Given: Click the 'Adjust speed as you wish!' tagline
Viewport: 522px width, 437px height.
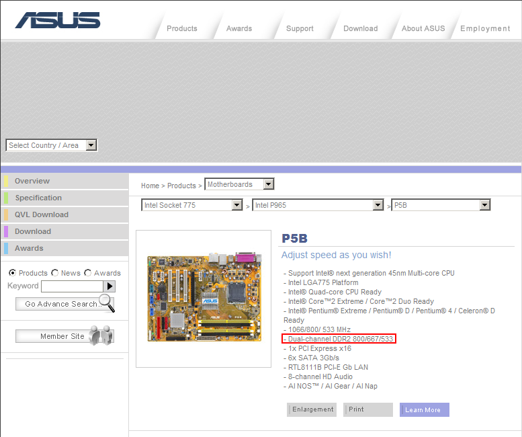Looking at the screenshot, I should (x=336, y=255).
